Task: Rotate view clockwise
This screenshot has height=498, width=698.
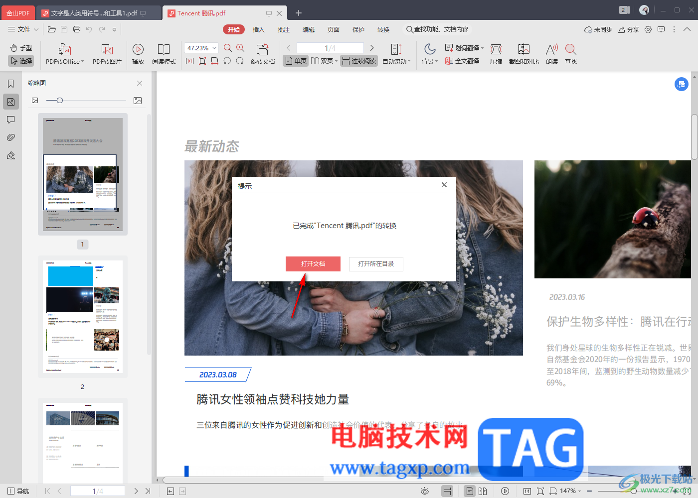Action: point(240,61)
